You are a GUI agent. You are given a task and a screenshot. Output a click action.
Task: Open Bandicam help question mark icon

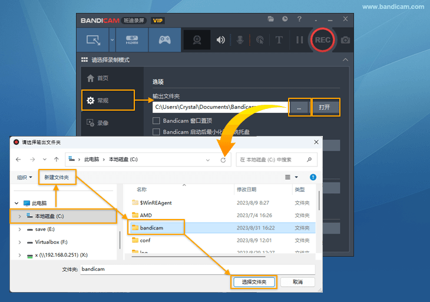(x=299, y=19)
